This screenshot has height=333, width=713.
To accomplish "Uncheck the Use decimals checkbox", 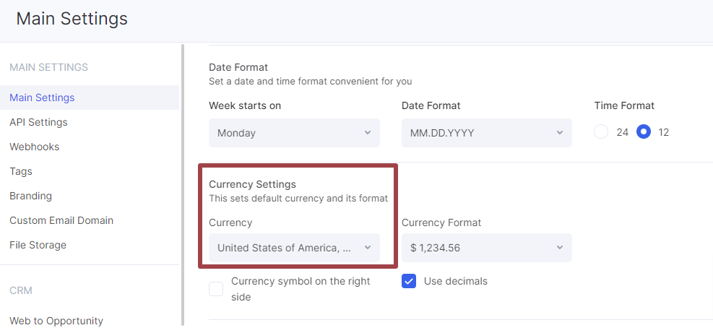I will [409, 281].
